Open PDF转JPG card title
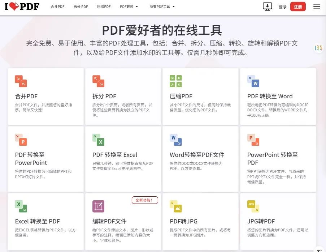Image resolution: width=326 pixels, height=252 pixels. 184,221
